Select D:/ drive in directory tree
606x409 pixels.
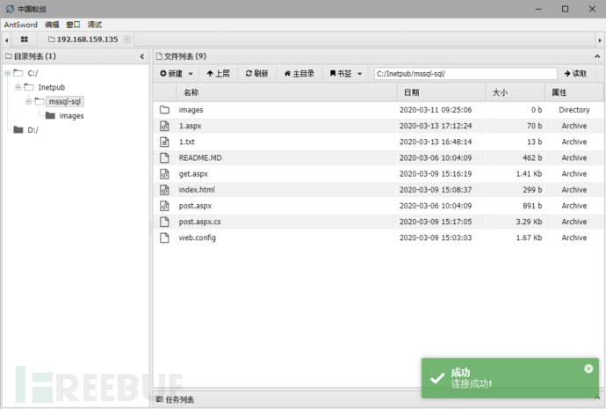32,130
